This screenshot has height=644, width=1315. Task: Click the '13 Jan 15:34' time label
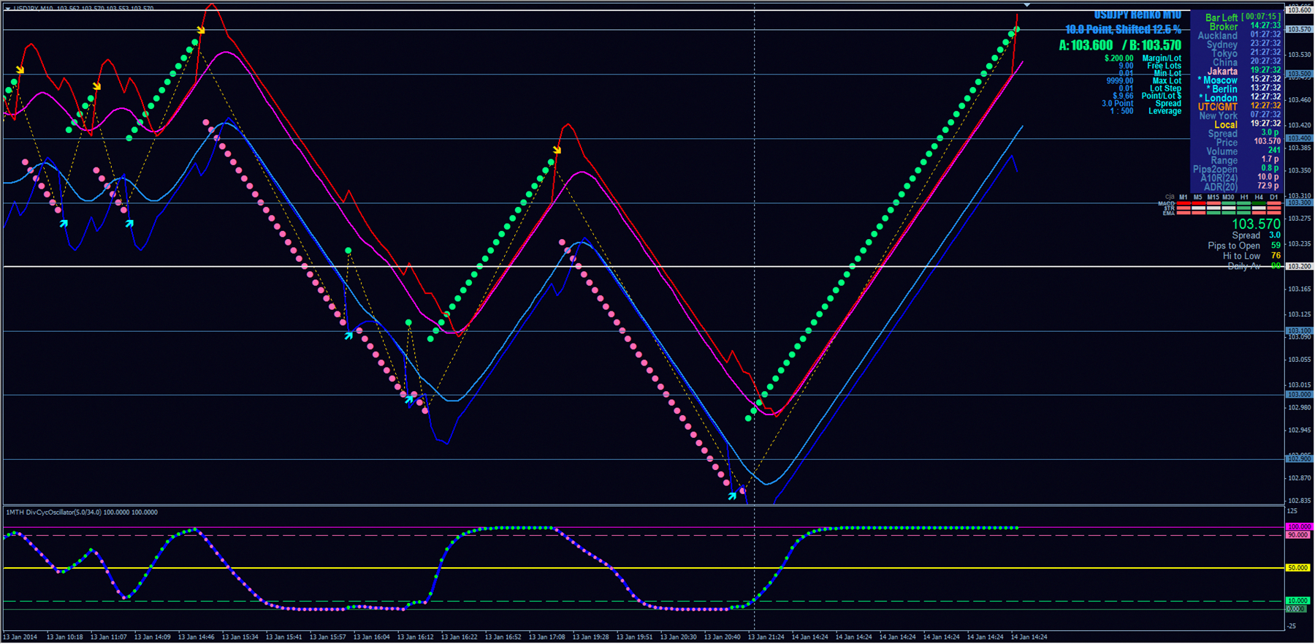[240, 637]
